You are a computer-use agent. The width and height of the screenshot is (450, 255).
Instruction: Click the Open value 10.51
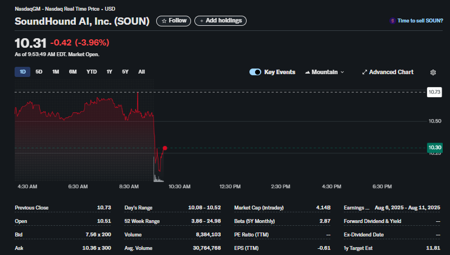(104, 221)
